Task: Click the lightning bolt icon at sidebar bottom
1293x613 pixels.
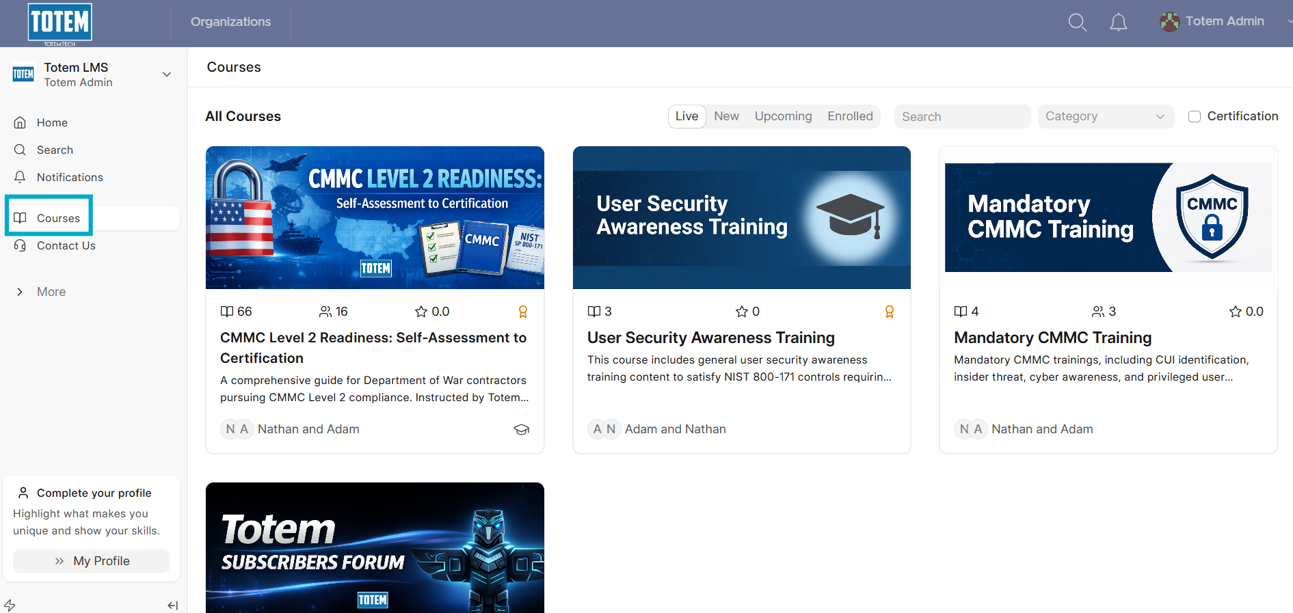Action: pos(10,605)
